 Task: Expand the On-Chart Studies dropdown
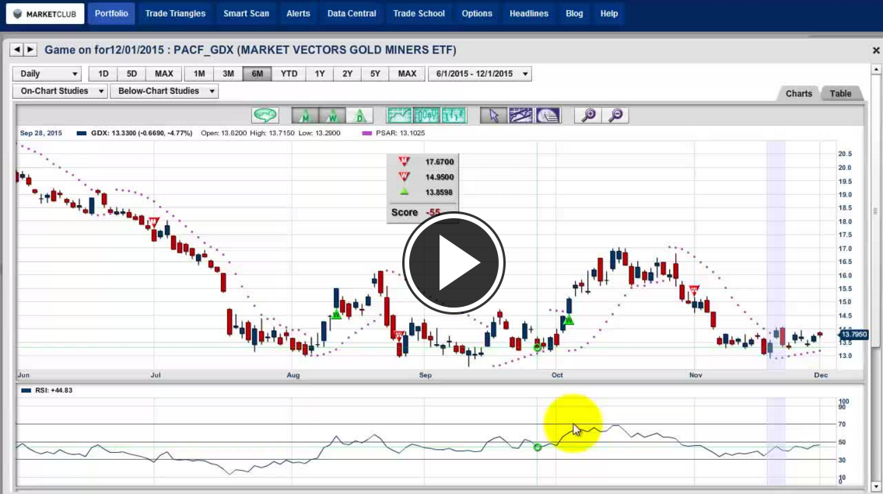pyautogui.click(x=60, y=91)
